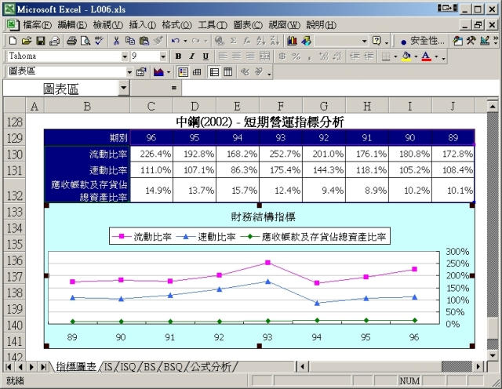Open the Name Box dropdown arrow
Screen dimensions: 502x389
124,88
